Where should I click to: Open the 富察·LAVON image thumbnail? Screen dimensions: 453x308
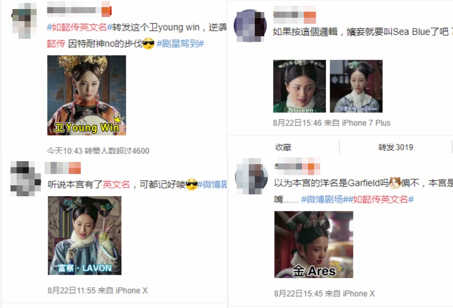pos(85,236)
